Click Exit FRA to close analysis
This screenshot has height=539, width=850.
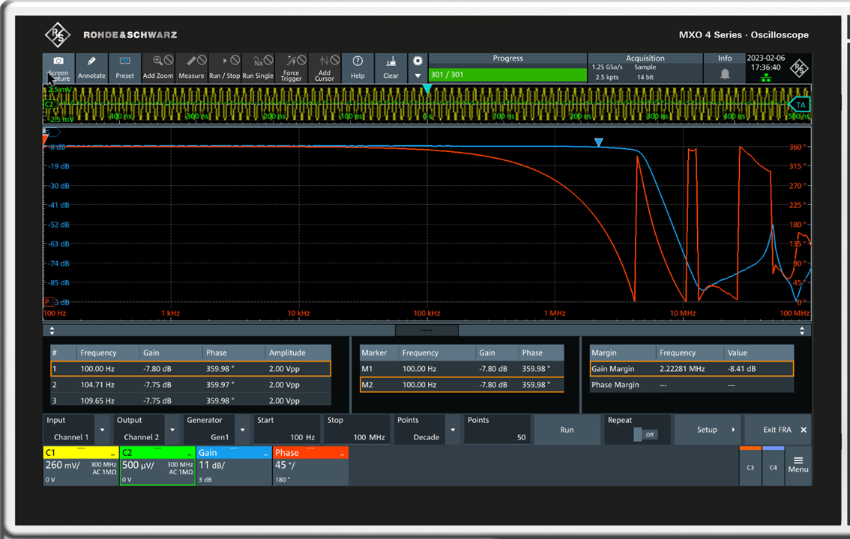[777, 430]
